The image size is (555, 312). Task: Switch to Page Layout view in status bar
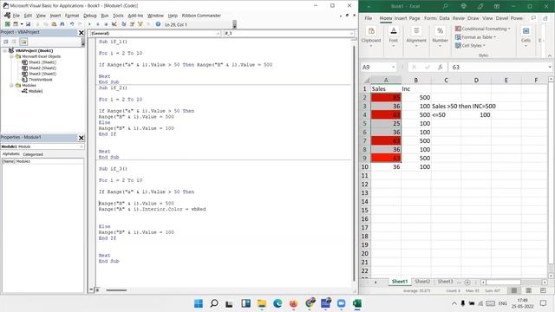pyautogui.click(x=528, y=290)
